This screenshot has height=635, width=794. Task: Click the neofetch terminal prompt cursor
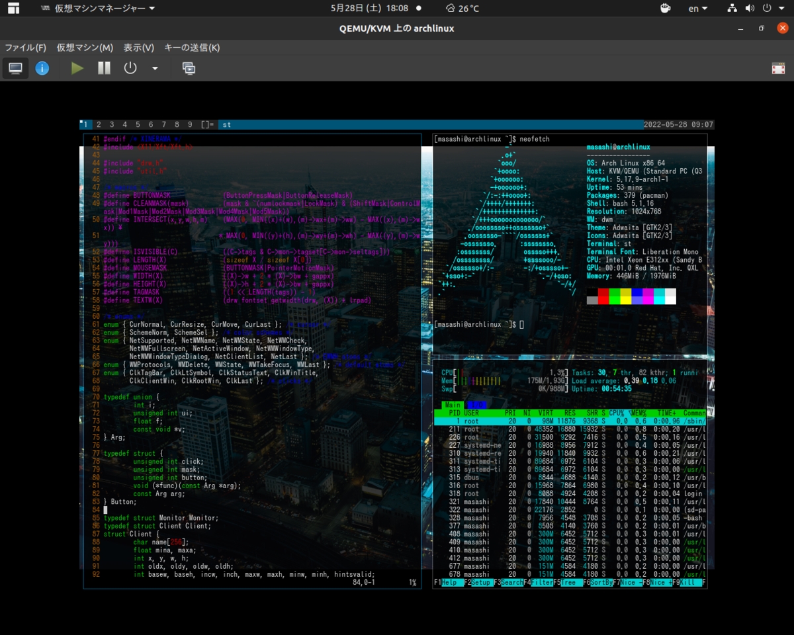click(521, 325)
